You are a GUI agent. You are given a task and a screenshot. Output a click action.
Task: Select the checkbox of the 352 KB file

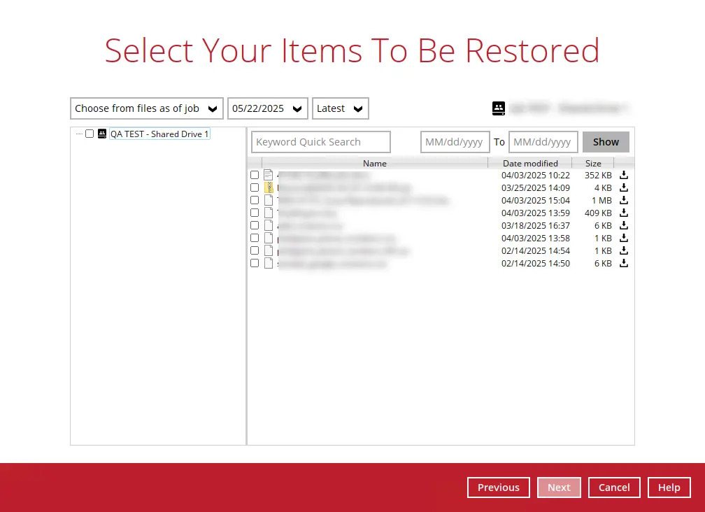point(255,175)
